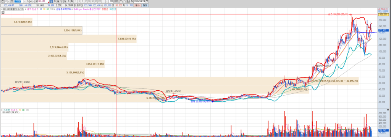
Task: Choose the 3 interval button
Action: click(79, 1)
